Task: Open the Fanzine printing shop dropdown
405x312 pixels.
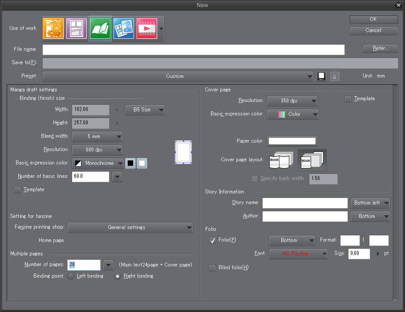Action: (130, 228)
